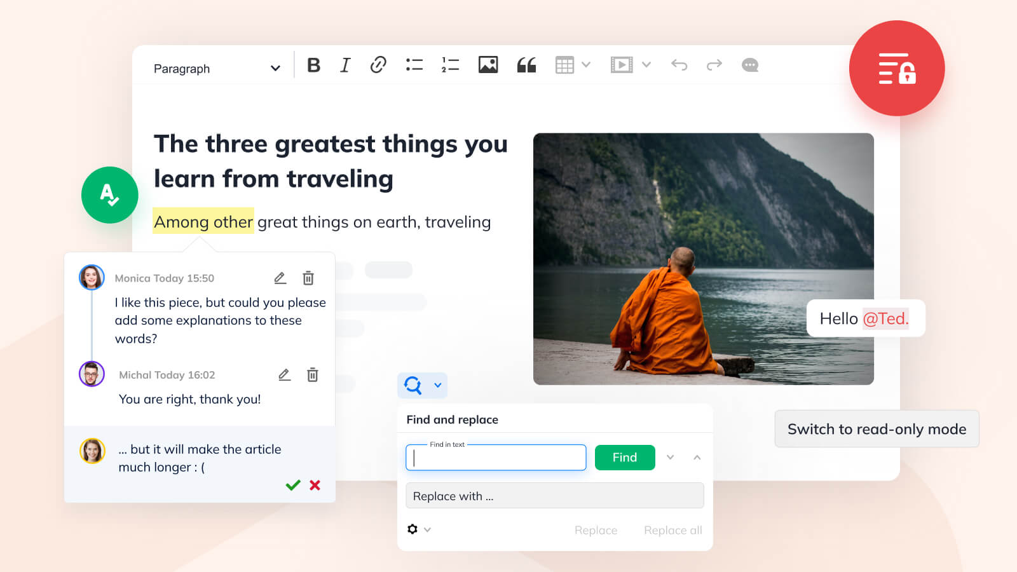This screenshot has height=572, width=1017.
Task: Click the find and replace magnifier icon
Action: coord(413,385)
